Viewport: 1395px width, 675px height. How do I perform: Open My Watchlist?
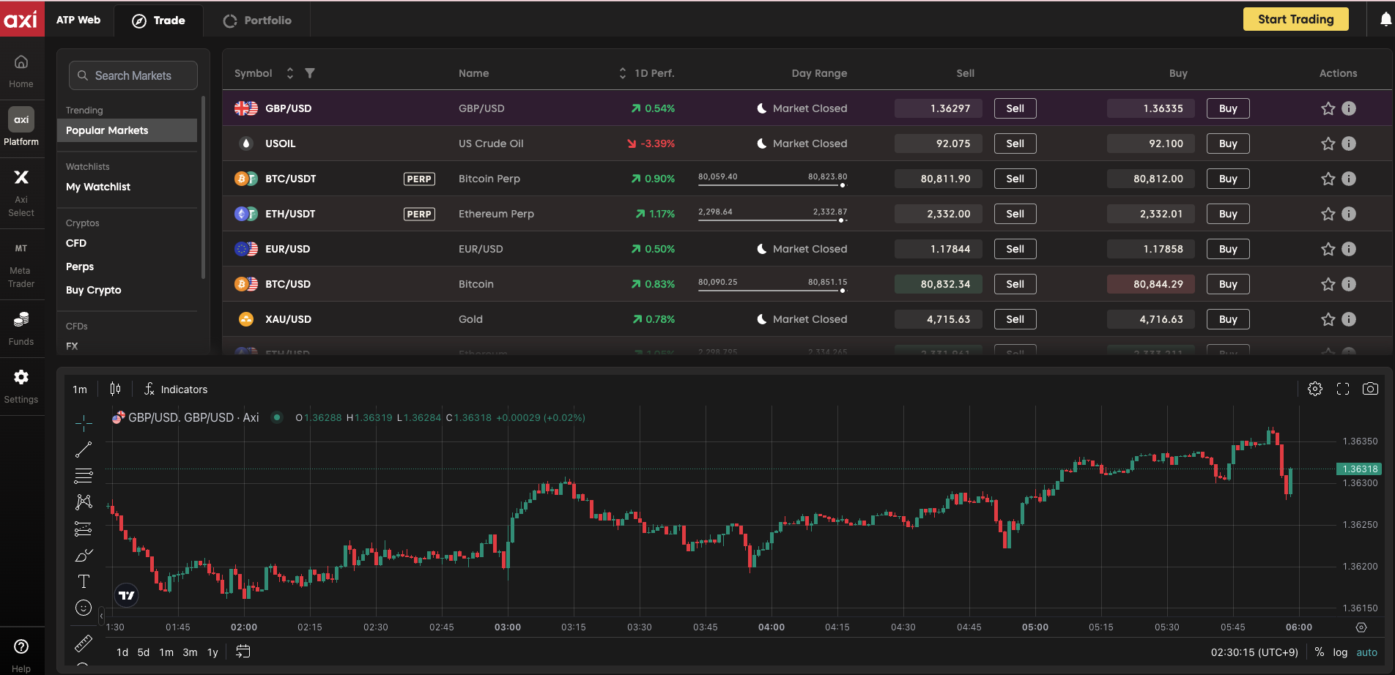pyautogui.click(x=98, y=187)
